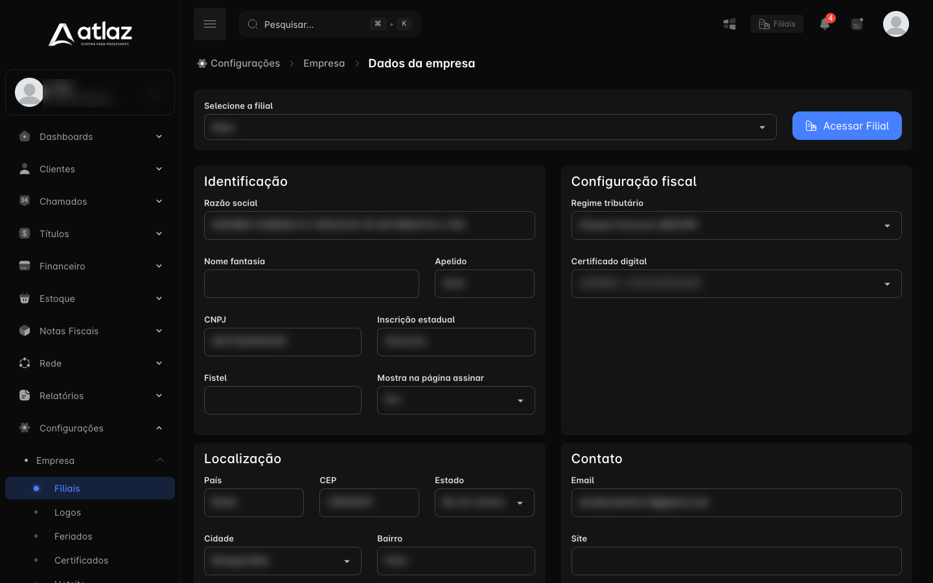Screen dimensions: 933x583
Task: Click the Site input field
Action: [x=736, y=561]
